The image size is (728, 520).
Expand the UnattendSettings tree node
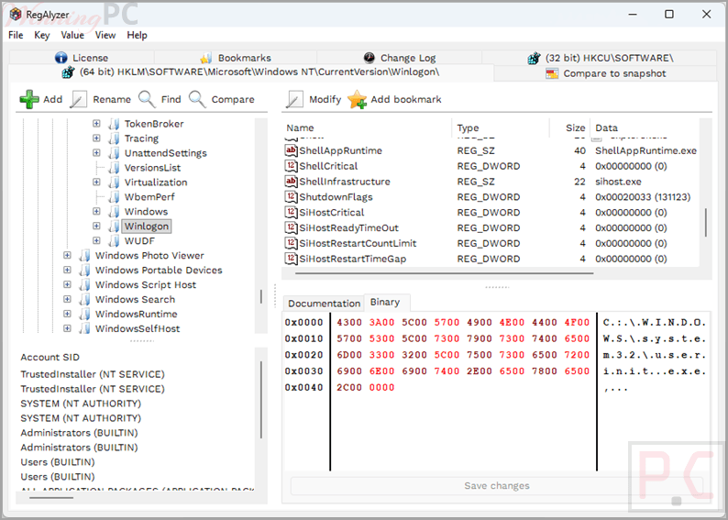click(96, 153)
